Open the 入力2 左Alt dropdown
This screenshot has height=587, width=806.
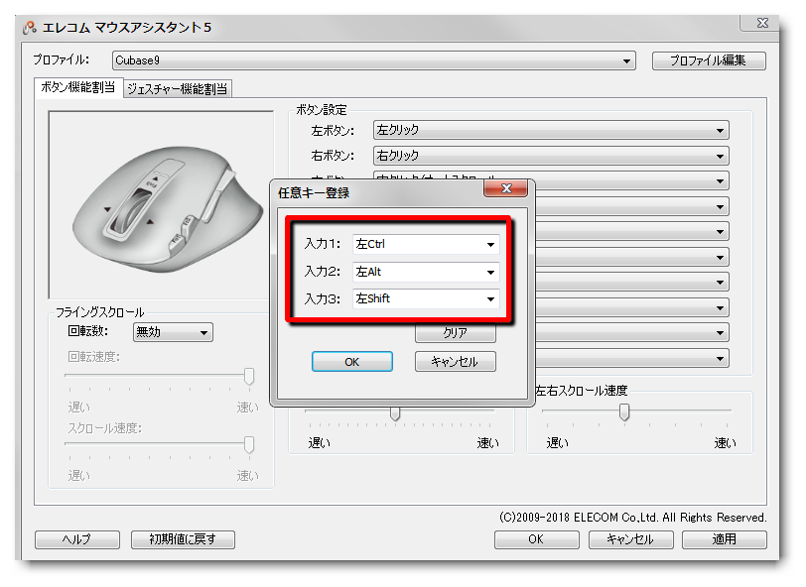pos(426,272)
